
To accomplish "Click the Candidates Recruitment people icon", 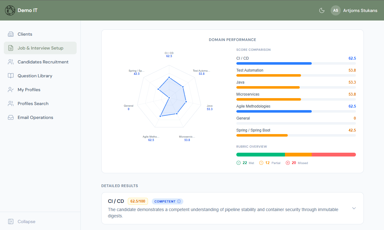I will coord(11,62).
